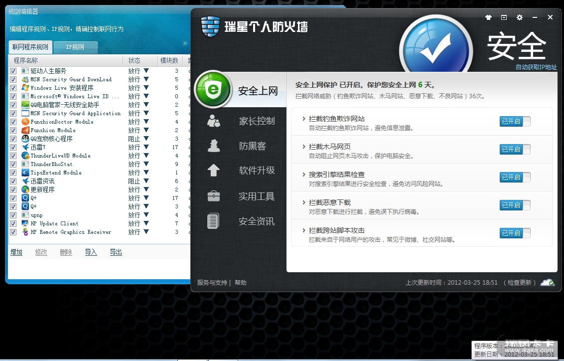Expand the 拦截木马网页 item chevron
This screenshot has width=564, height=361.
point(303,147)
